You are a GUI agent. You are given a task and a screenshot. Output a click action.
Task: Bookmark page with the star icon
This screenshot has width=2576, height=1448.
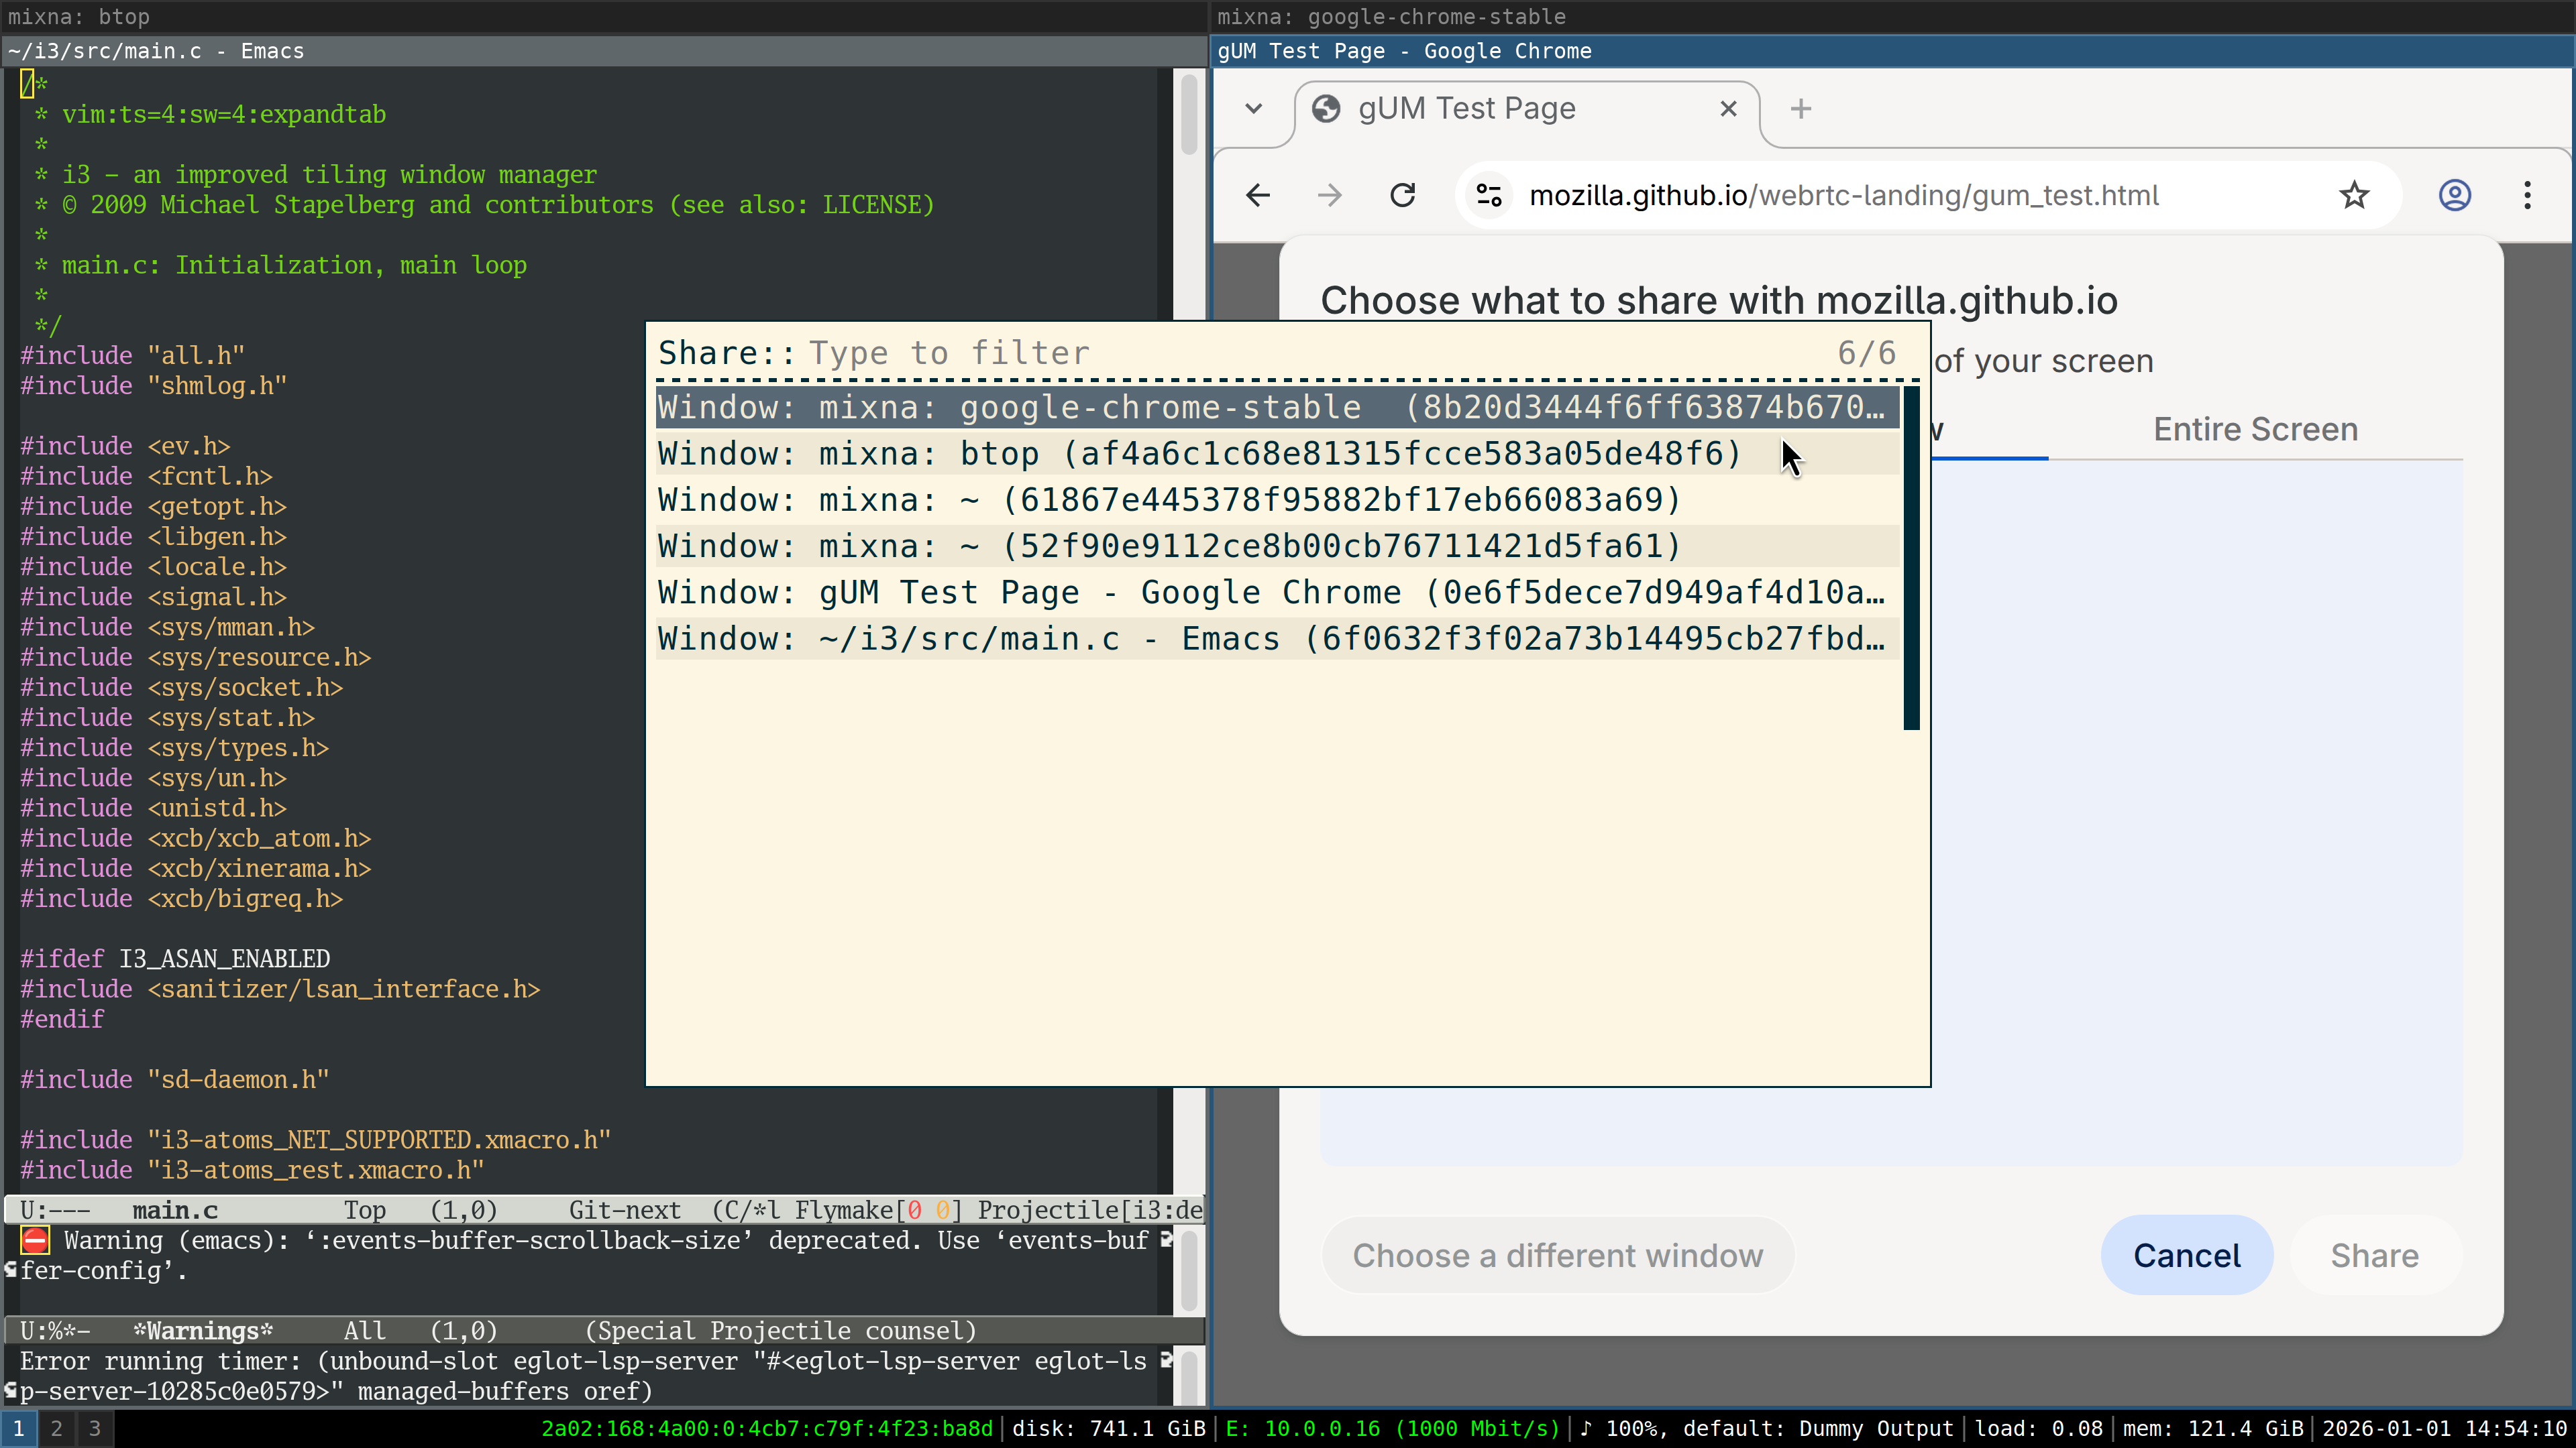click(2354, 195)
